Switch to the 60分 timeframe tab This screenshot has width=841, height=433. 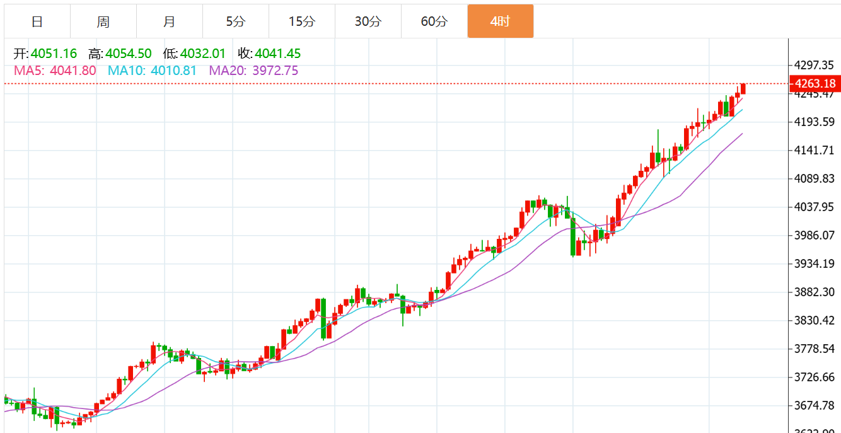(x=434, y=21)
